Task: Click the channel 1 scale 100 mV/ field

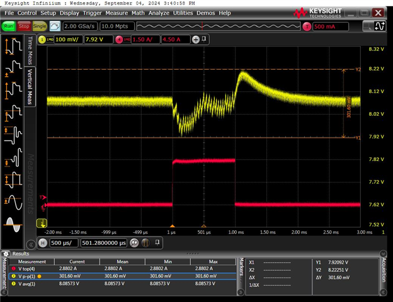Action: pyautogui.click(x=69, y=40)
